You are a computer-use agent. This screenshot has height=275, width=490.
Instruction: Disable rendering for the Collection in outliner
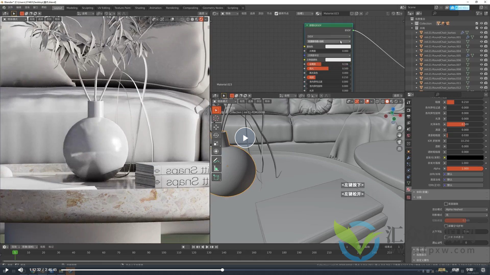click(x=486, y=23)
